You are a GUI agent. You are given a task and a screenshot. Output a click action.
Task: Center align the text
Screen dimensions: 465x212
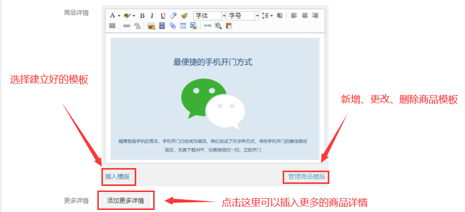point(305,16)
